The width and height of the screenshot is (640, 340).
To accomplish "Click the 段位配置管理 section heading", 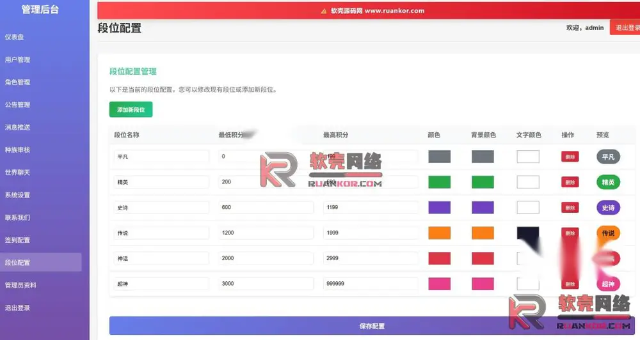I will 133,72.
